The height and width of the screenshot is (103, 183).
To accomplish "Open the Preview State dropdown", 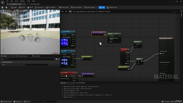I will 77,7.
